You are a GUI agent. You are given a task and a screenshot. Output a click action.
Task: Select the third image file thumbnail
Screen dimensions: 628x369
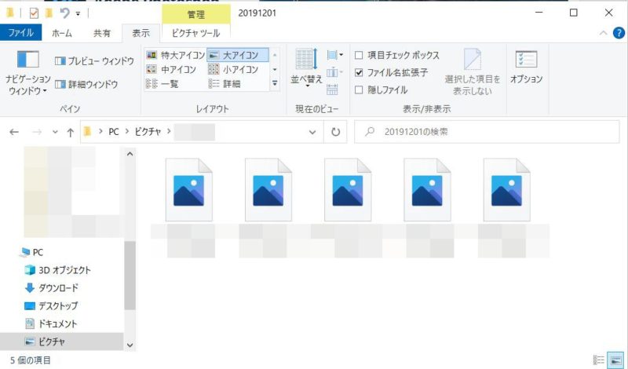coord(348,189)
